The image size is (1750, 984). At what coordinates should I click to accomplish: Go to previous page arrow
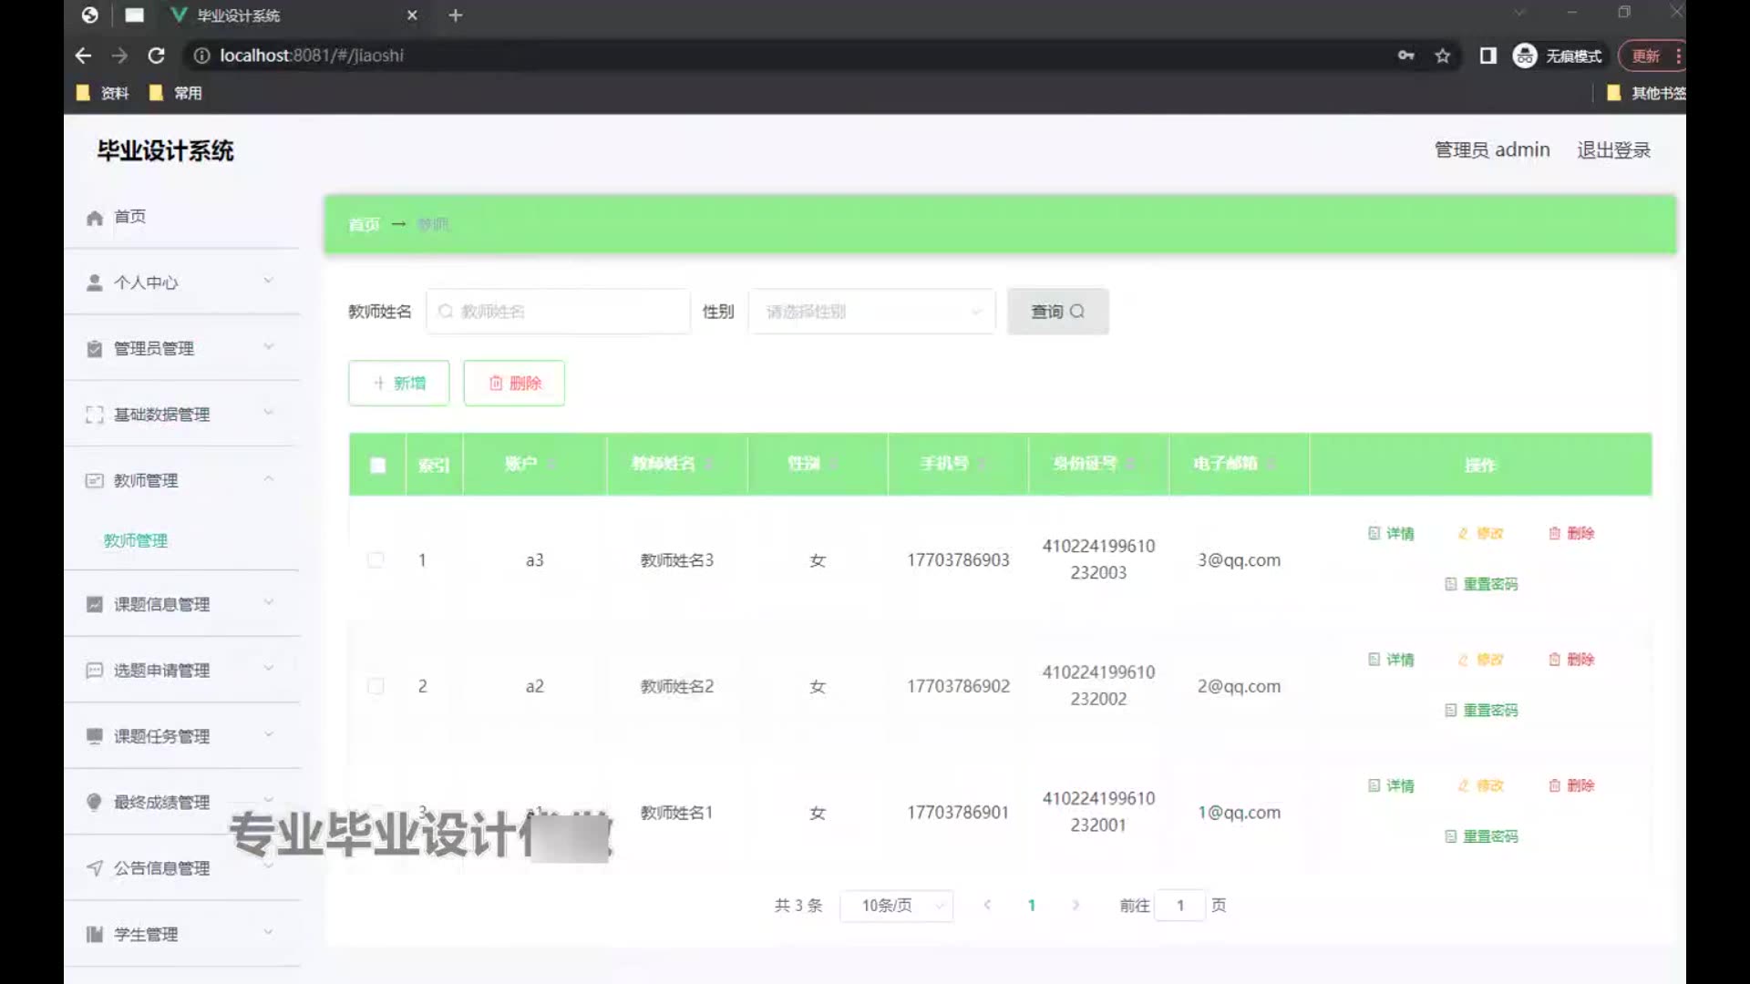(x=987, y=906)
